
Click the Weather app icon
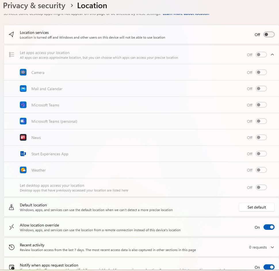[x=23, y=170]
